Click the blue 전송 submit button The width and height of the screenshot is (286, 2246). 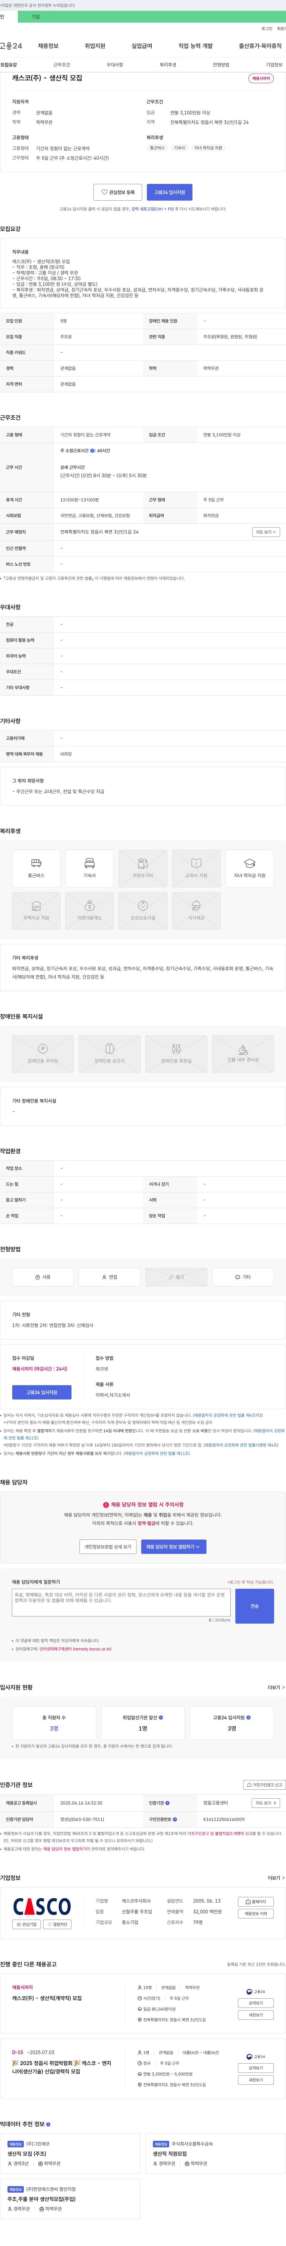tap(255, 1606)
